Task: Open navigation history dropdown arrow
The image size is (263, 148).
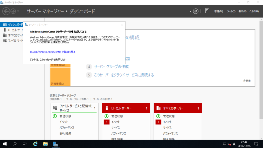Action: [x=18, y=11]
